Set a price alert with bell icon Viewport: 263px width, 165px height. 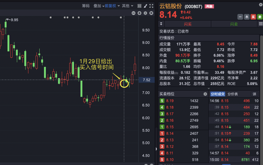pos(247,17)
